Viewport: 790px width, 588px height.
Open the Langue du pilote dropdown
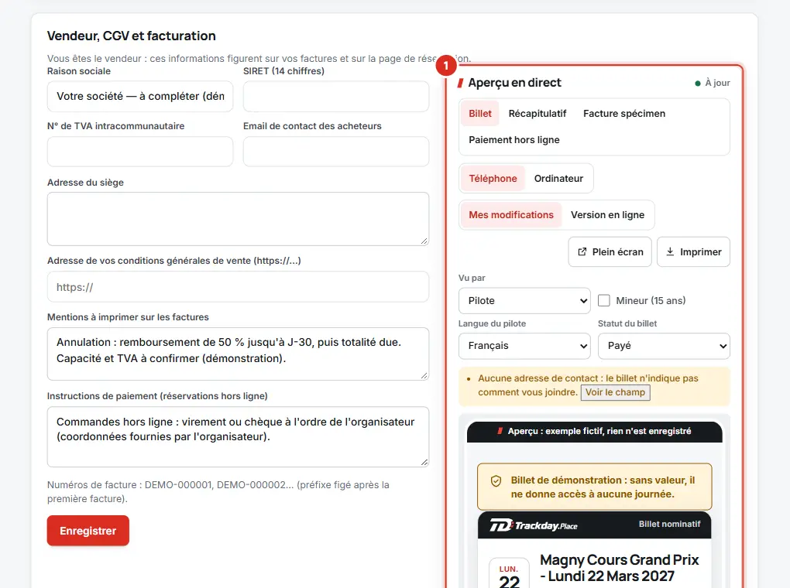click(524, 346)
